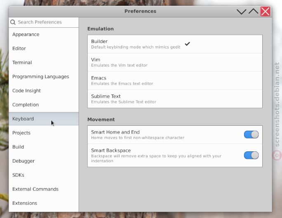Screen dimensions: 282x218
Task: Open Debugger preferences
Action: coord(44,161)
